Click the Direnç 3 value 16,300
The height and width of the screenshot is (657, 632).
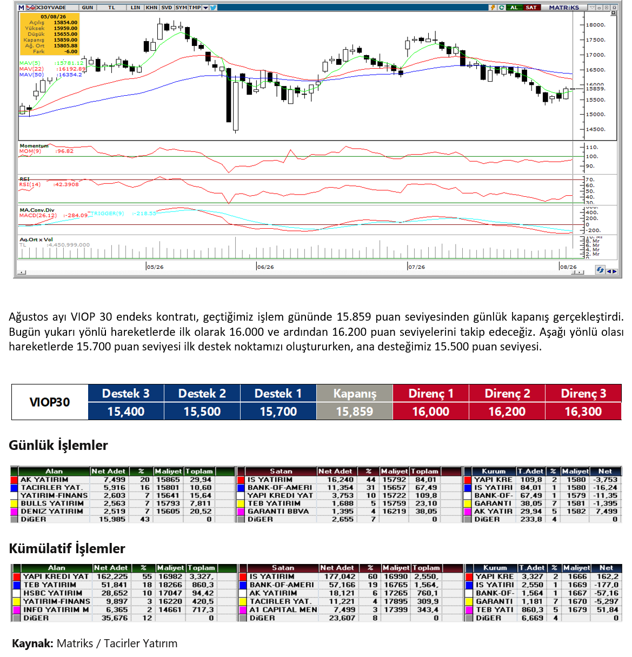tap(583, 412)
